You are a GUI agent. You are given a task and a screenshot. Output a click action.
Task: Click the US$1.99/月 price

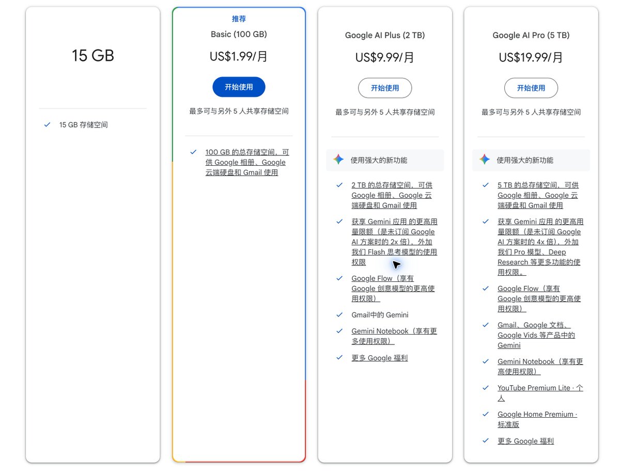coord(239,56)
